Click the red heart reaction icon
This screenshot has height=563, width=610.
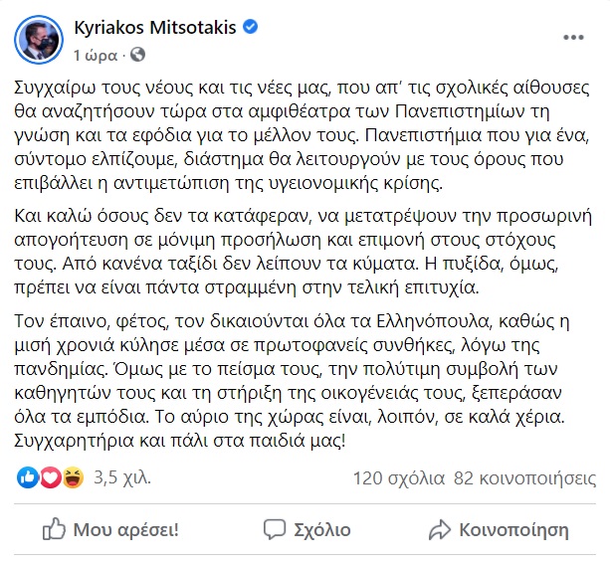[50, 477]
